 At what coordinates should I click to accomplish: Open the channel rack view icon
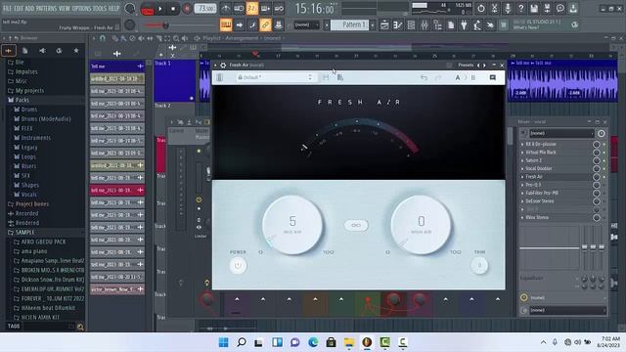[x=411, y=24]
